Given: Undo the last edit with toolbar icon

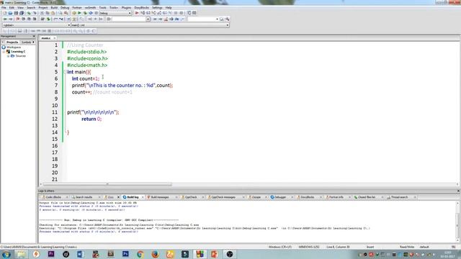Looking at the screenshot, I should (x=29, y=13).
